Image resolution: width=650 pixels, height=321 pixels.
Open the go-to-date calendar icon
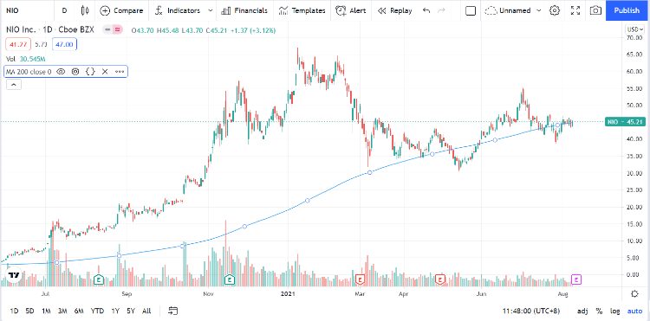click(x=173, y=311)
